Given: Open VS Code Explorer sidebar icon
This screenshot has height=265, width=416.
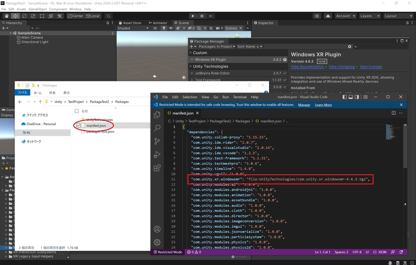Looking at the screenshot, I should click(x=157, y=115).
